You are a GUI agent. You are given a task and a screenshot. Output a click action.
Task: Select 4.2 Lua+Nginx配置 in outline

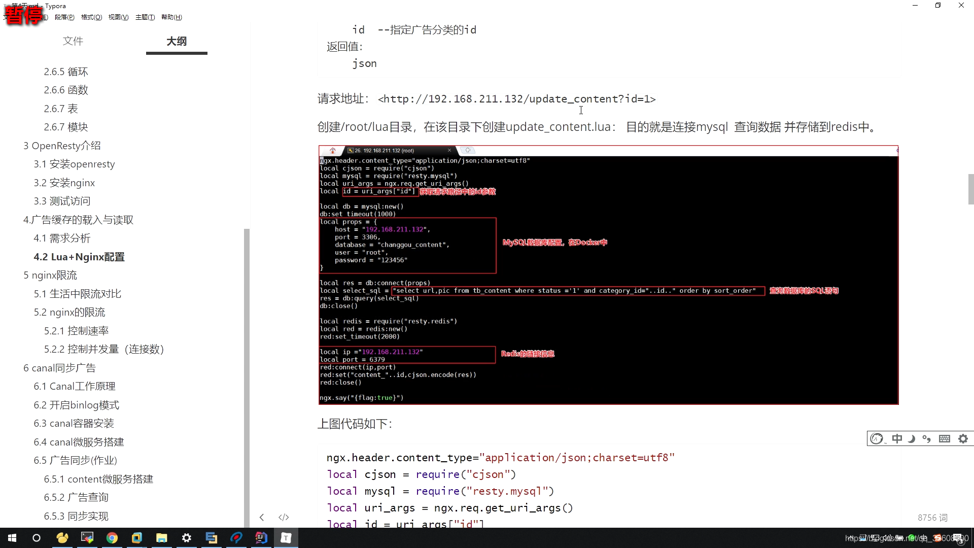[x=79, y=257]
